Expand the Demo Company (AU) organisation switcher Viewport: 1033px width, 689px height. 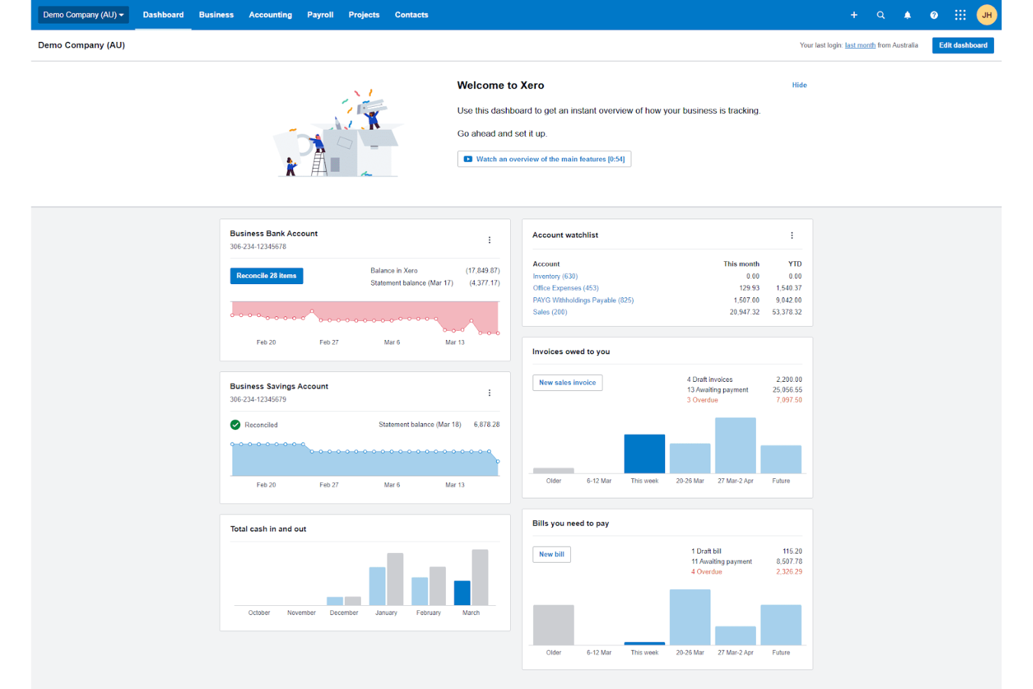tap(83, 15)
